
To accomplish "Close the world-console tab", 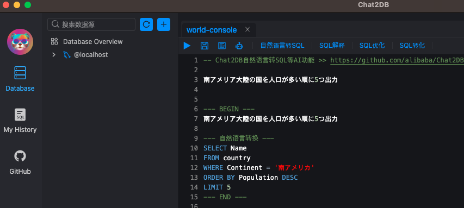I will 248,29.
